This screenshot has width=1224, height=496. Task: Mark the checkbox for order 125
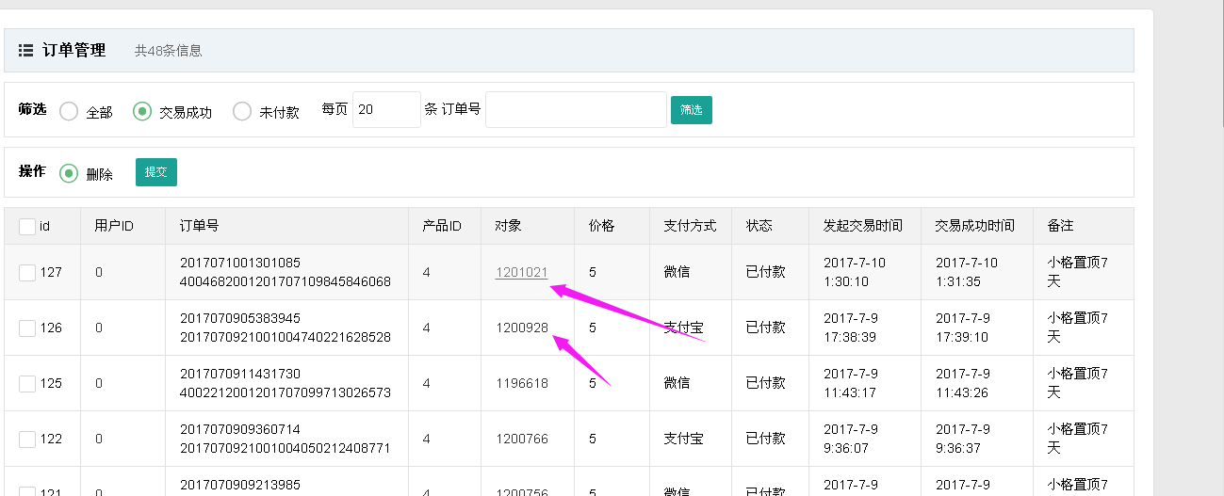pyautogui.click(x=27, y=383)
